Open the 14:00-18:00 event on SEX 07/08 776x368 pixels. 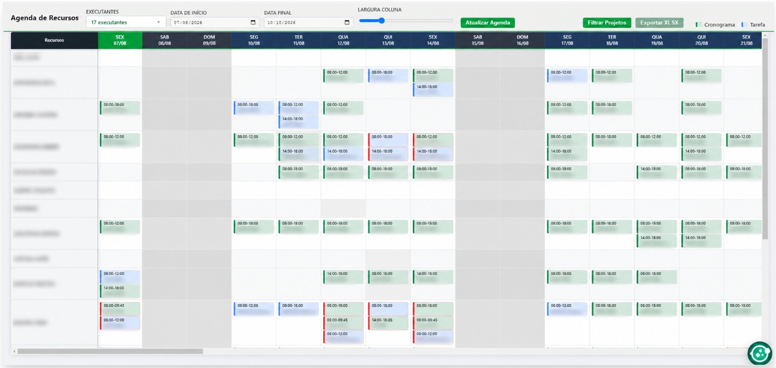(x=120, y=291)
